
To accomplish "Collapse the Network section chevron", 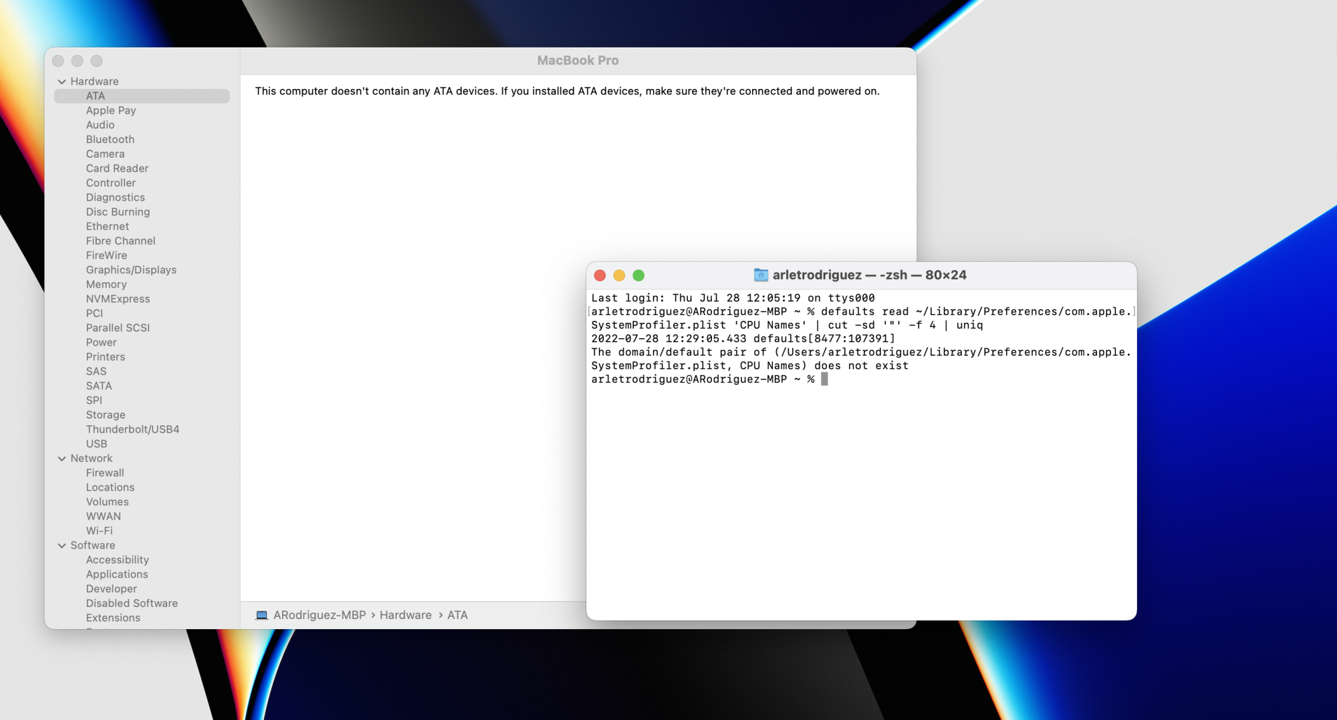I will [x=62, y=459].
